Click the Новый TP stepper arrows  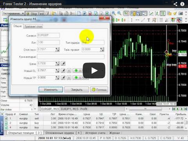(x=57, y=78)
